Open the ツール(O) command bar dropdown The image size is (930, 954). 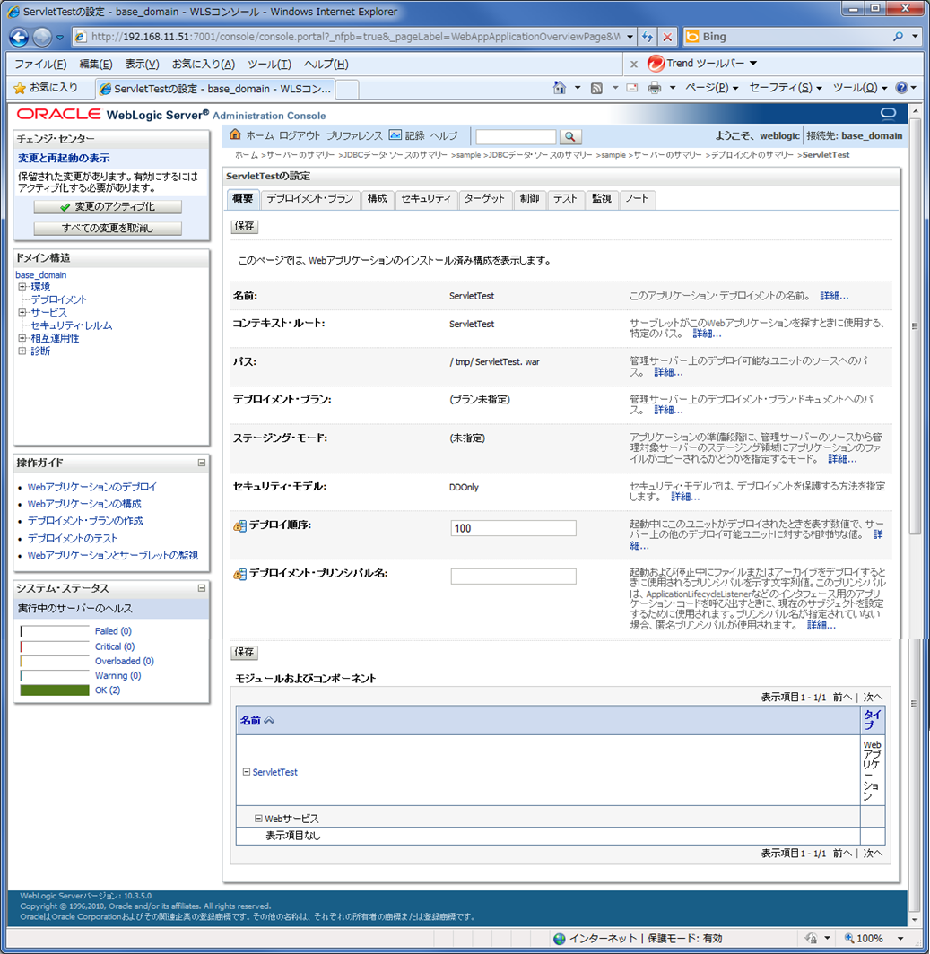(x=859, y=88)
